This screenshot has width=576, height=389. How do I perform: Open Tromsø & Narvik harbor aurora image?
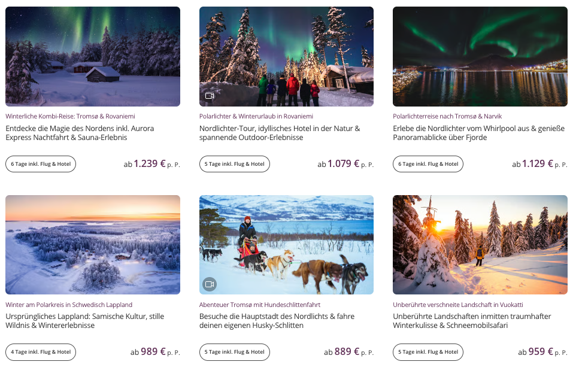pyautogui.click(x=480, y=56)
